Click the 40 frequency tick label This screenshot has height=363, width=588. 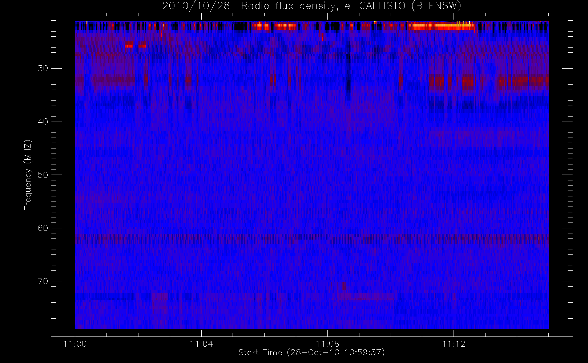point(43,122)
